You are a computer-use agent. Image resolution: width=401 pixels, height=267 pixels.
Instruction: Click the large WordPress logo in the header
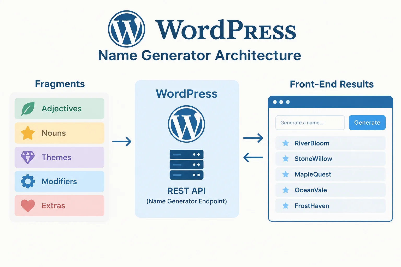tap(127, 29)
